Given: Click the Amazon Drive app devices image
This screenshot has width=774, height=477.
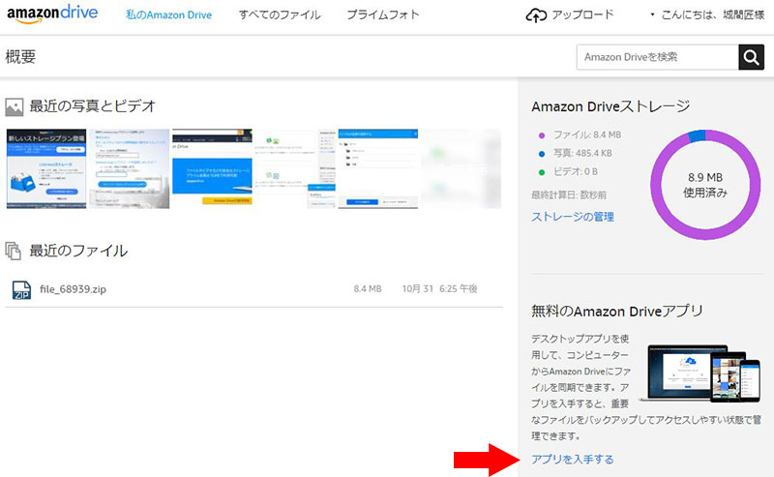Looking at the screenshot, I should (x=700, y=373).
